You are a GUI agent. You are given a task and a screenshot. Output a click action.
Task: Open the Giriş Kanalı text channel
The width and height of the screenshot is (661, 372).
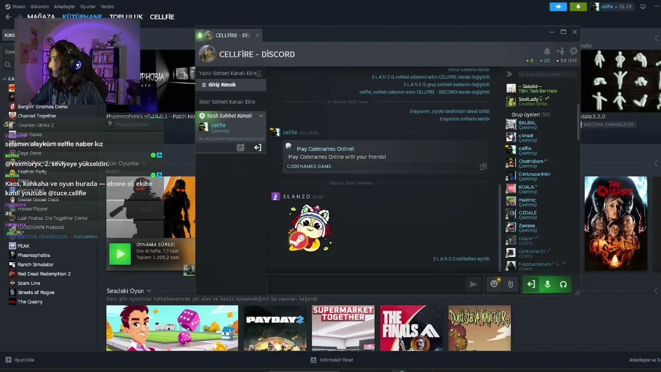pyautogui.click(x=231, y=85)
